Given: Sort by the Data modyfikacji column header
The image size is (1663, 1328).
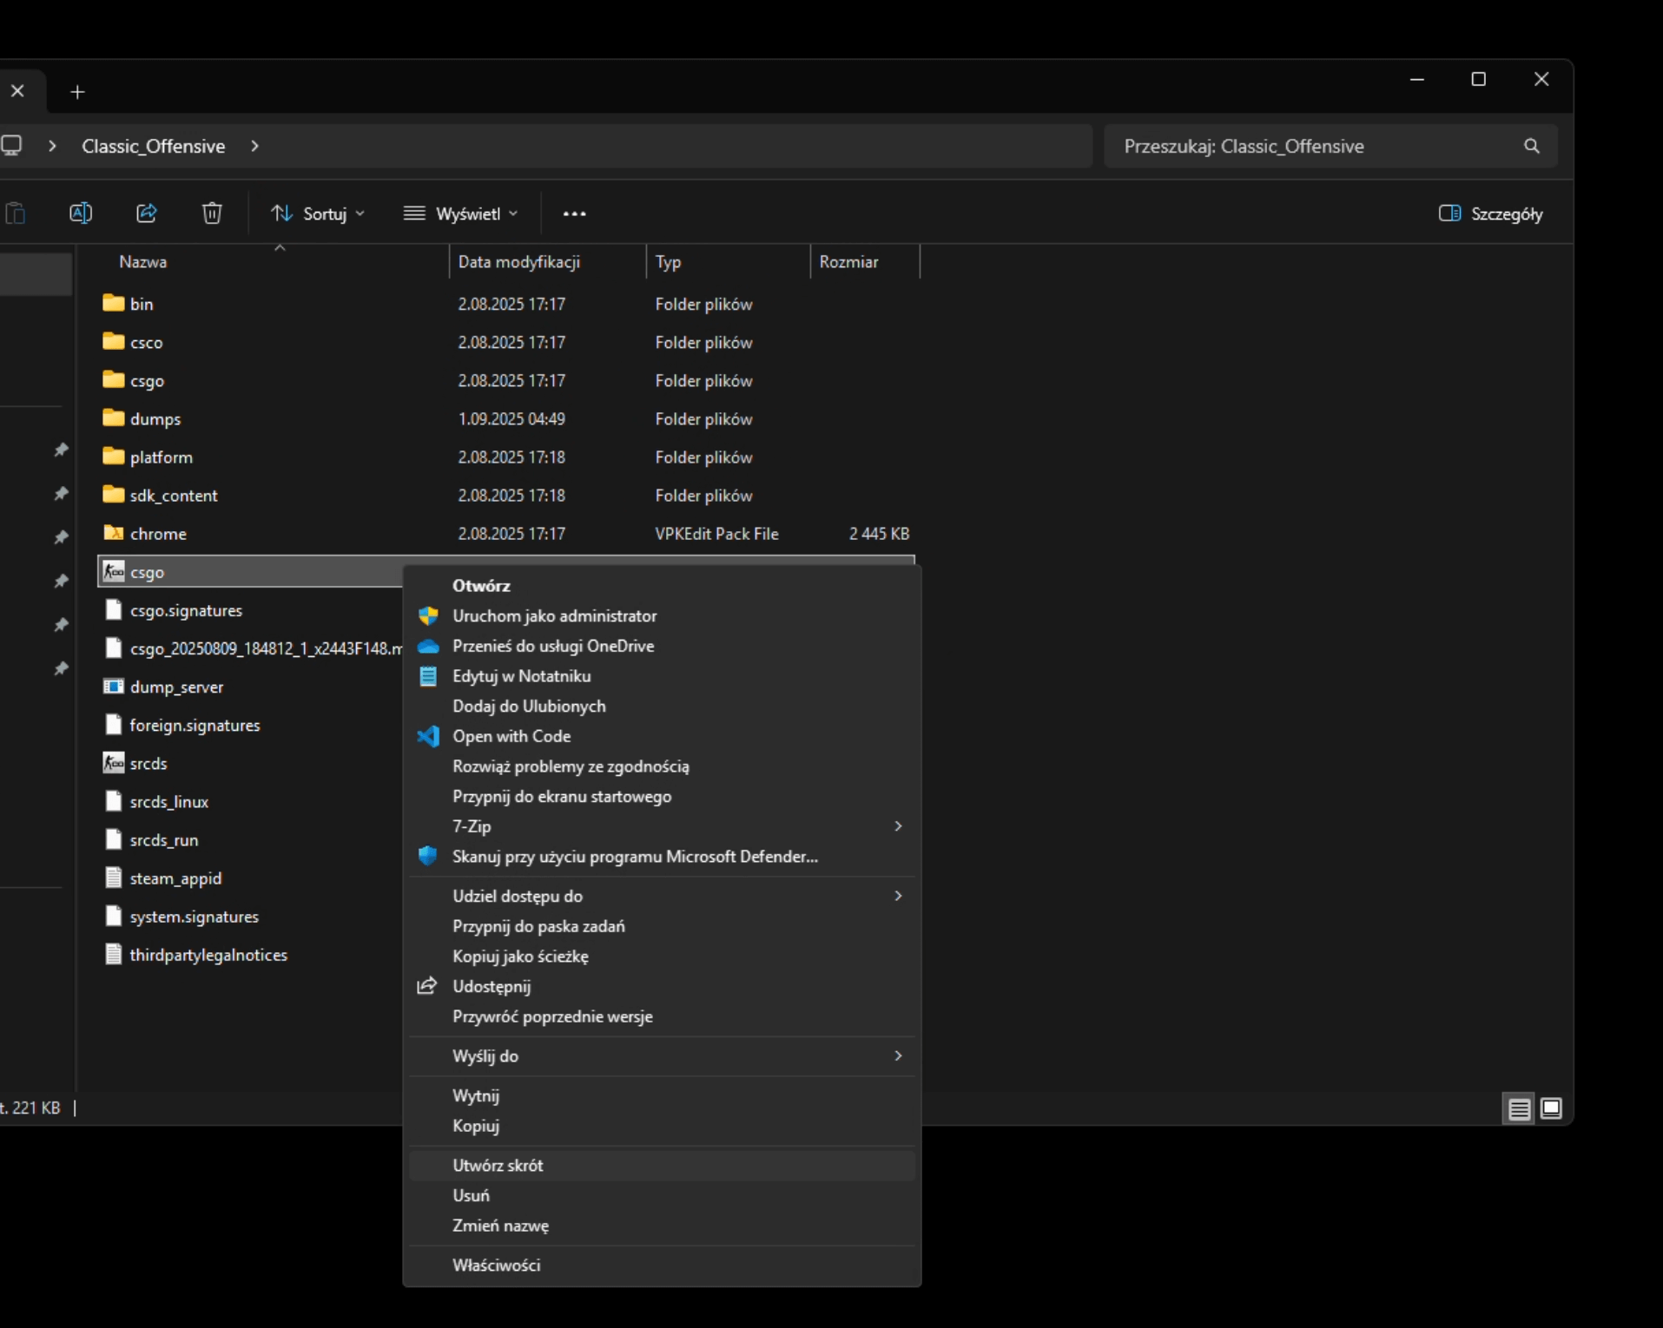Looking at the screenshot, I should [518, 262].
